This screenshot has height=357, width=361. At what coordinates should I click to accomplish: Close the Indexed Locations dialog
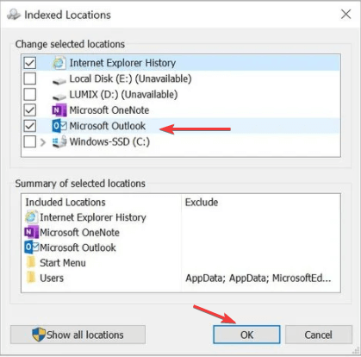[x=345, y=14]
